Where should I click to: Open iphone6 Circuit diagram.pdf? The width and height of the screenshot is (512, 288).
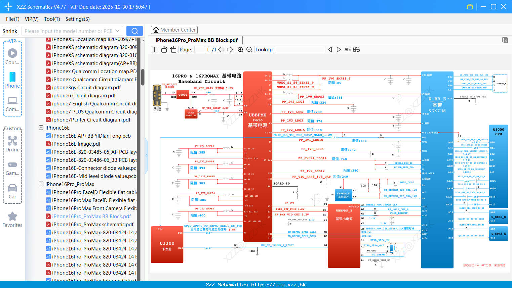click(x=81, y=95)
